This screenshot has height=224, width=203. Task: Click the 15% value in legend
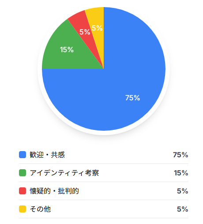click(181, 173)
